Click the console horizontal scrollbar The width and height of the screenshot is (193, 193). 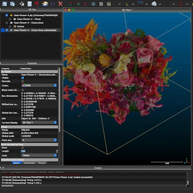tap(7, 186)
